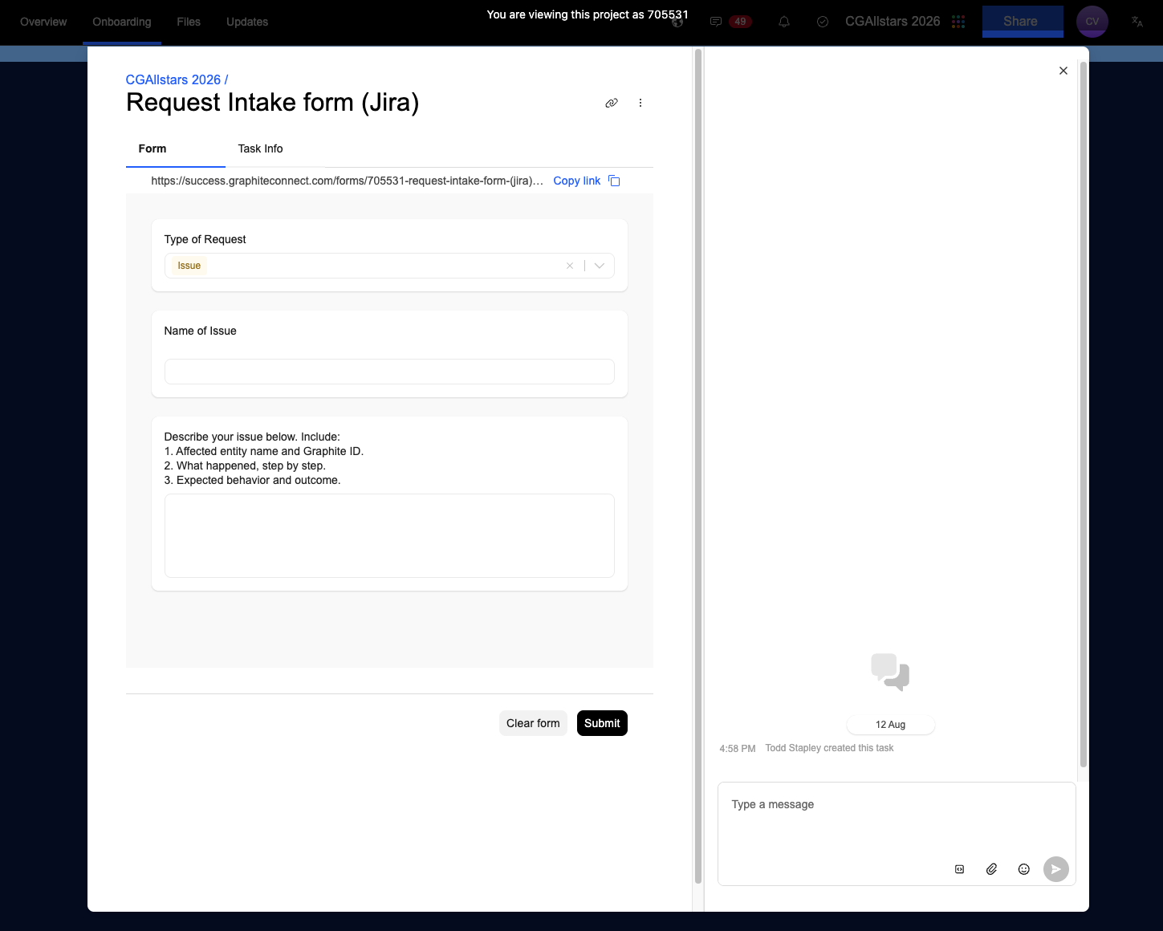Screen dimensions: 1163x931
Task: Open the Files tab
Action: pos(189,22)
